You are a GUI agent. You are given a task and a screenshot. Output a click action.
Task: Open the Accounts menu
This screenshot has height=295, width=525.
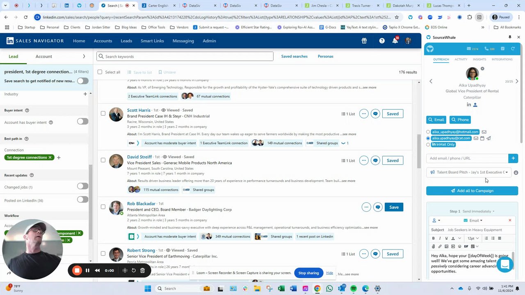[103, 41]
